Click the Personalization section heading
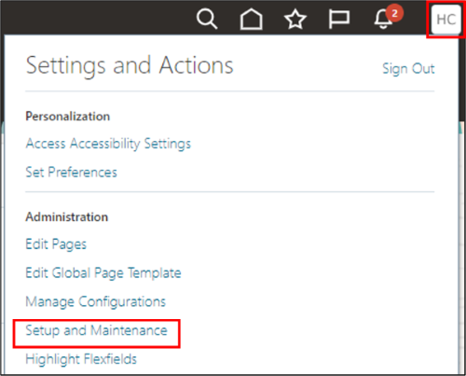Image resolution: width=466 pixels, height=376 pixels. (x=68, y=117)
